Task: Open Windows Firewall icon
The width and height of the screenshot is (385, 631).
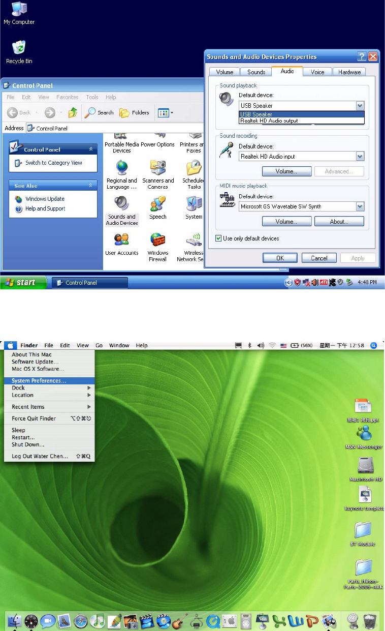Action: coord(158,247)
